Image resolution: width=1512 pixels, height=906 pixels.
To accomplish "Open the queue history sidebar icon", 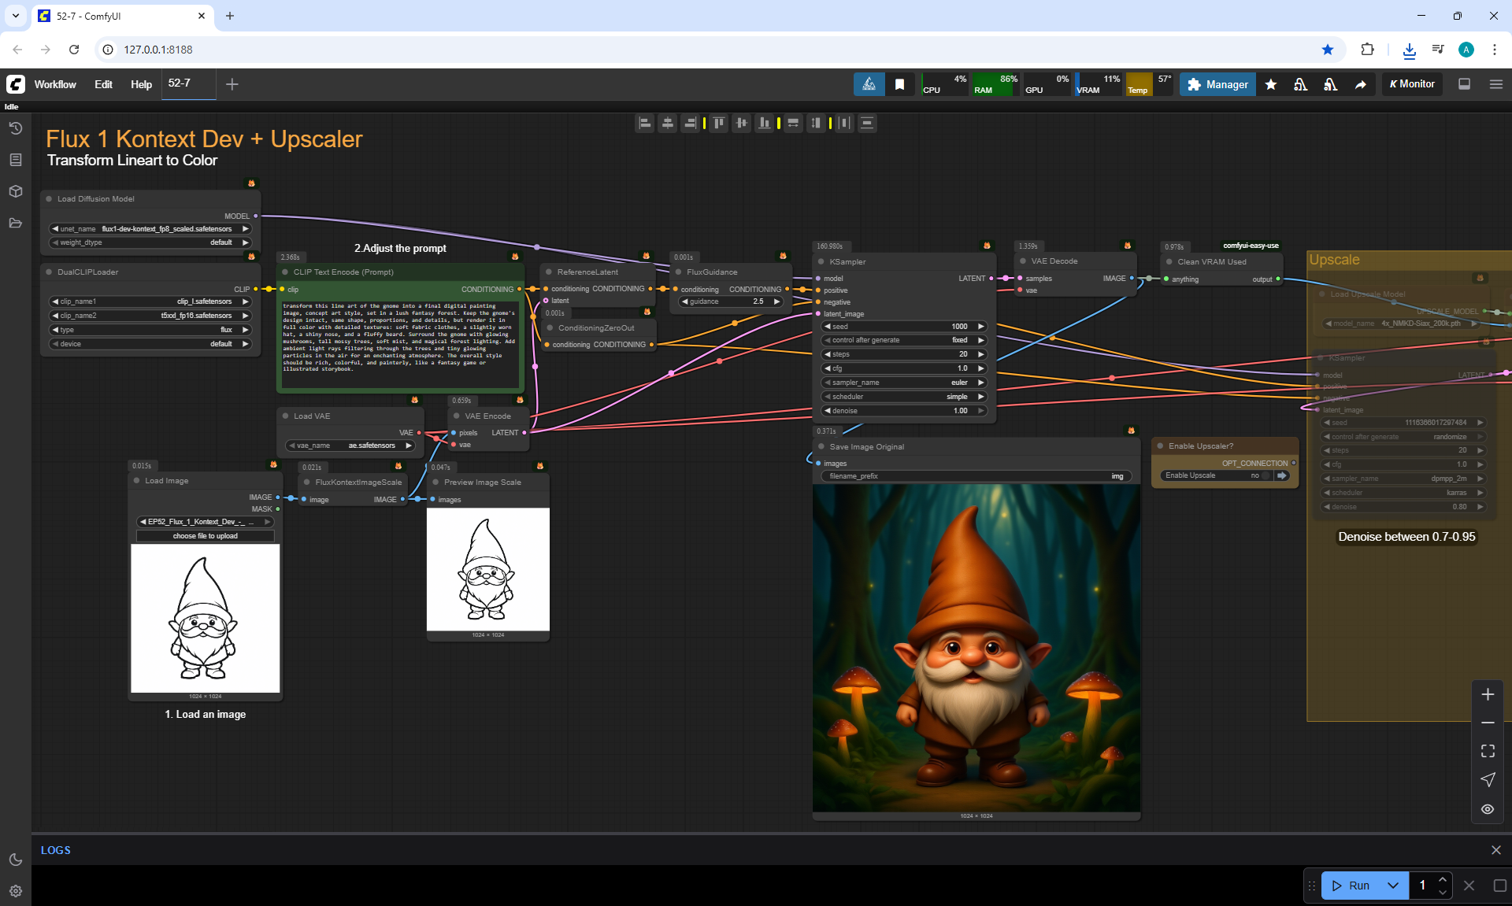I will pyautogui.click(x=15, y=128).
